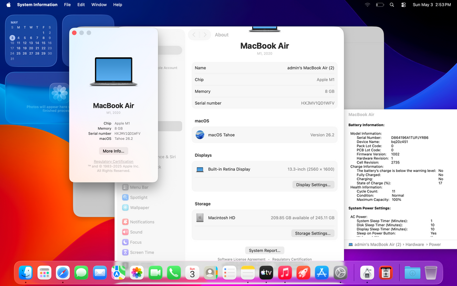Click Hardware in the System Information path bar
Image resolution: width=457 pixels, height=286 pixels.
point(415,244)
